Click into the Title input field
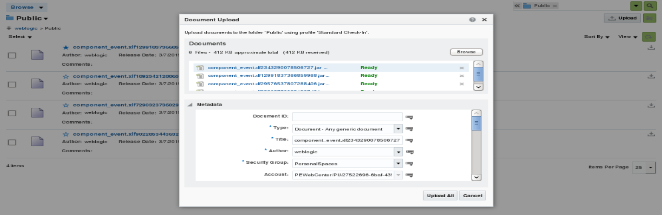The width and height of the screenshot is (662, 215). pyautogui.click(x=347, y=140)
